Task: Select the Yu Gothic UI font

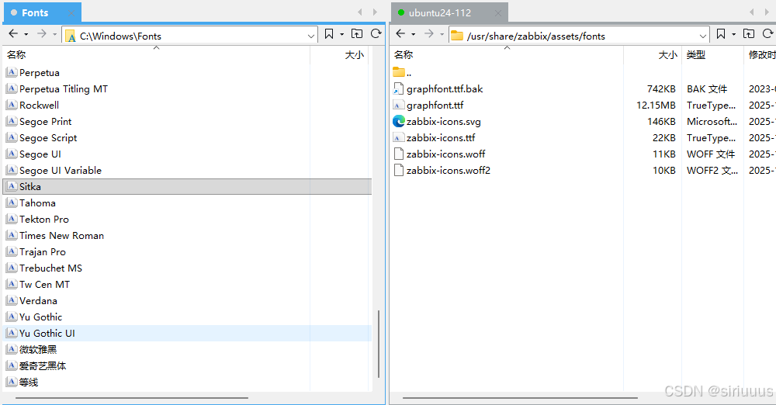Action: pyautogui.click(x=47, y=333)
